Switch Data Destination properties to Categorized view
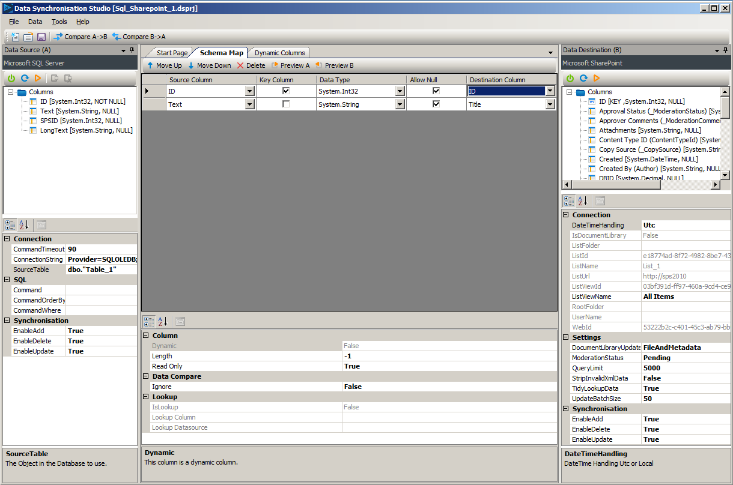The width and height of the screenshot is (733, 485). click(x=569, y=201)
